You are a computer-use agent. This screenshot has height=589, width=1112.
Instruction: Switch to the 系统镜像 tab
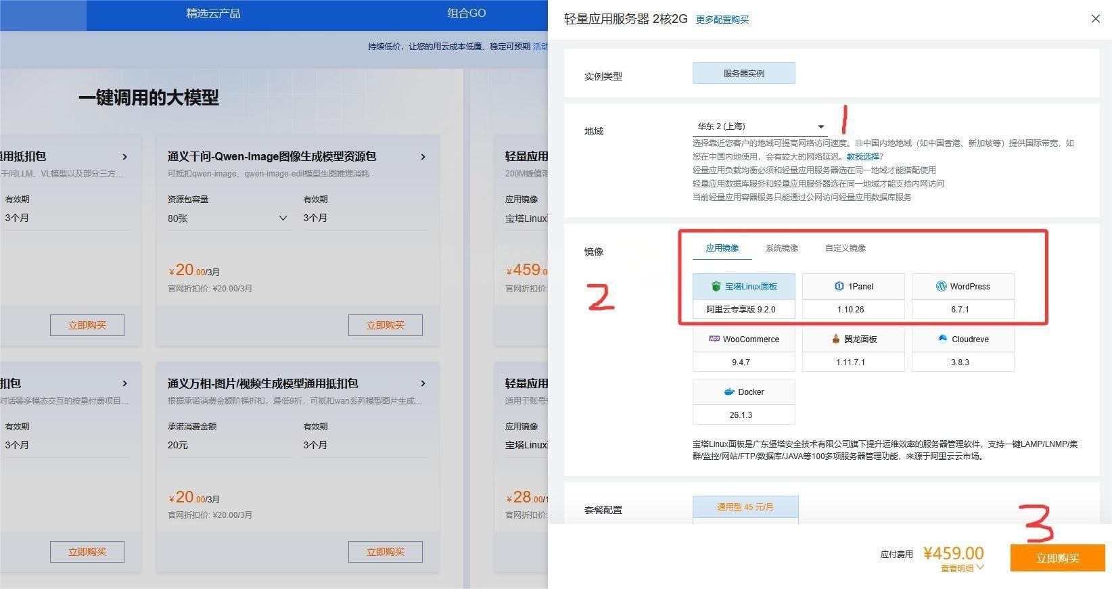pos(781,248)
